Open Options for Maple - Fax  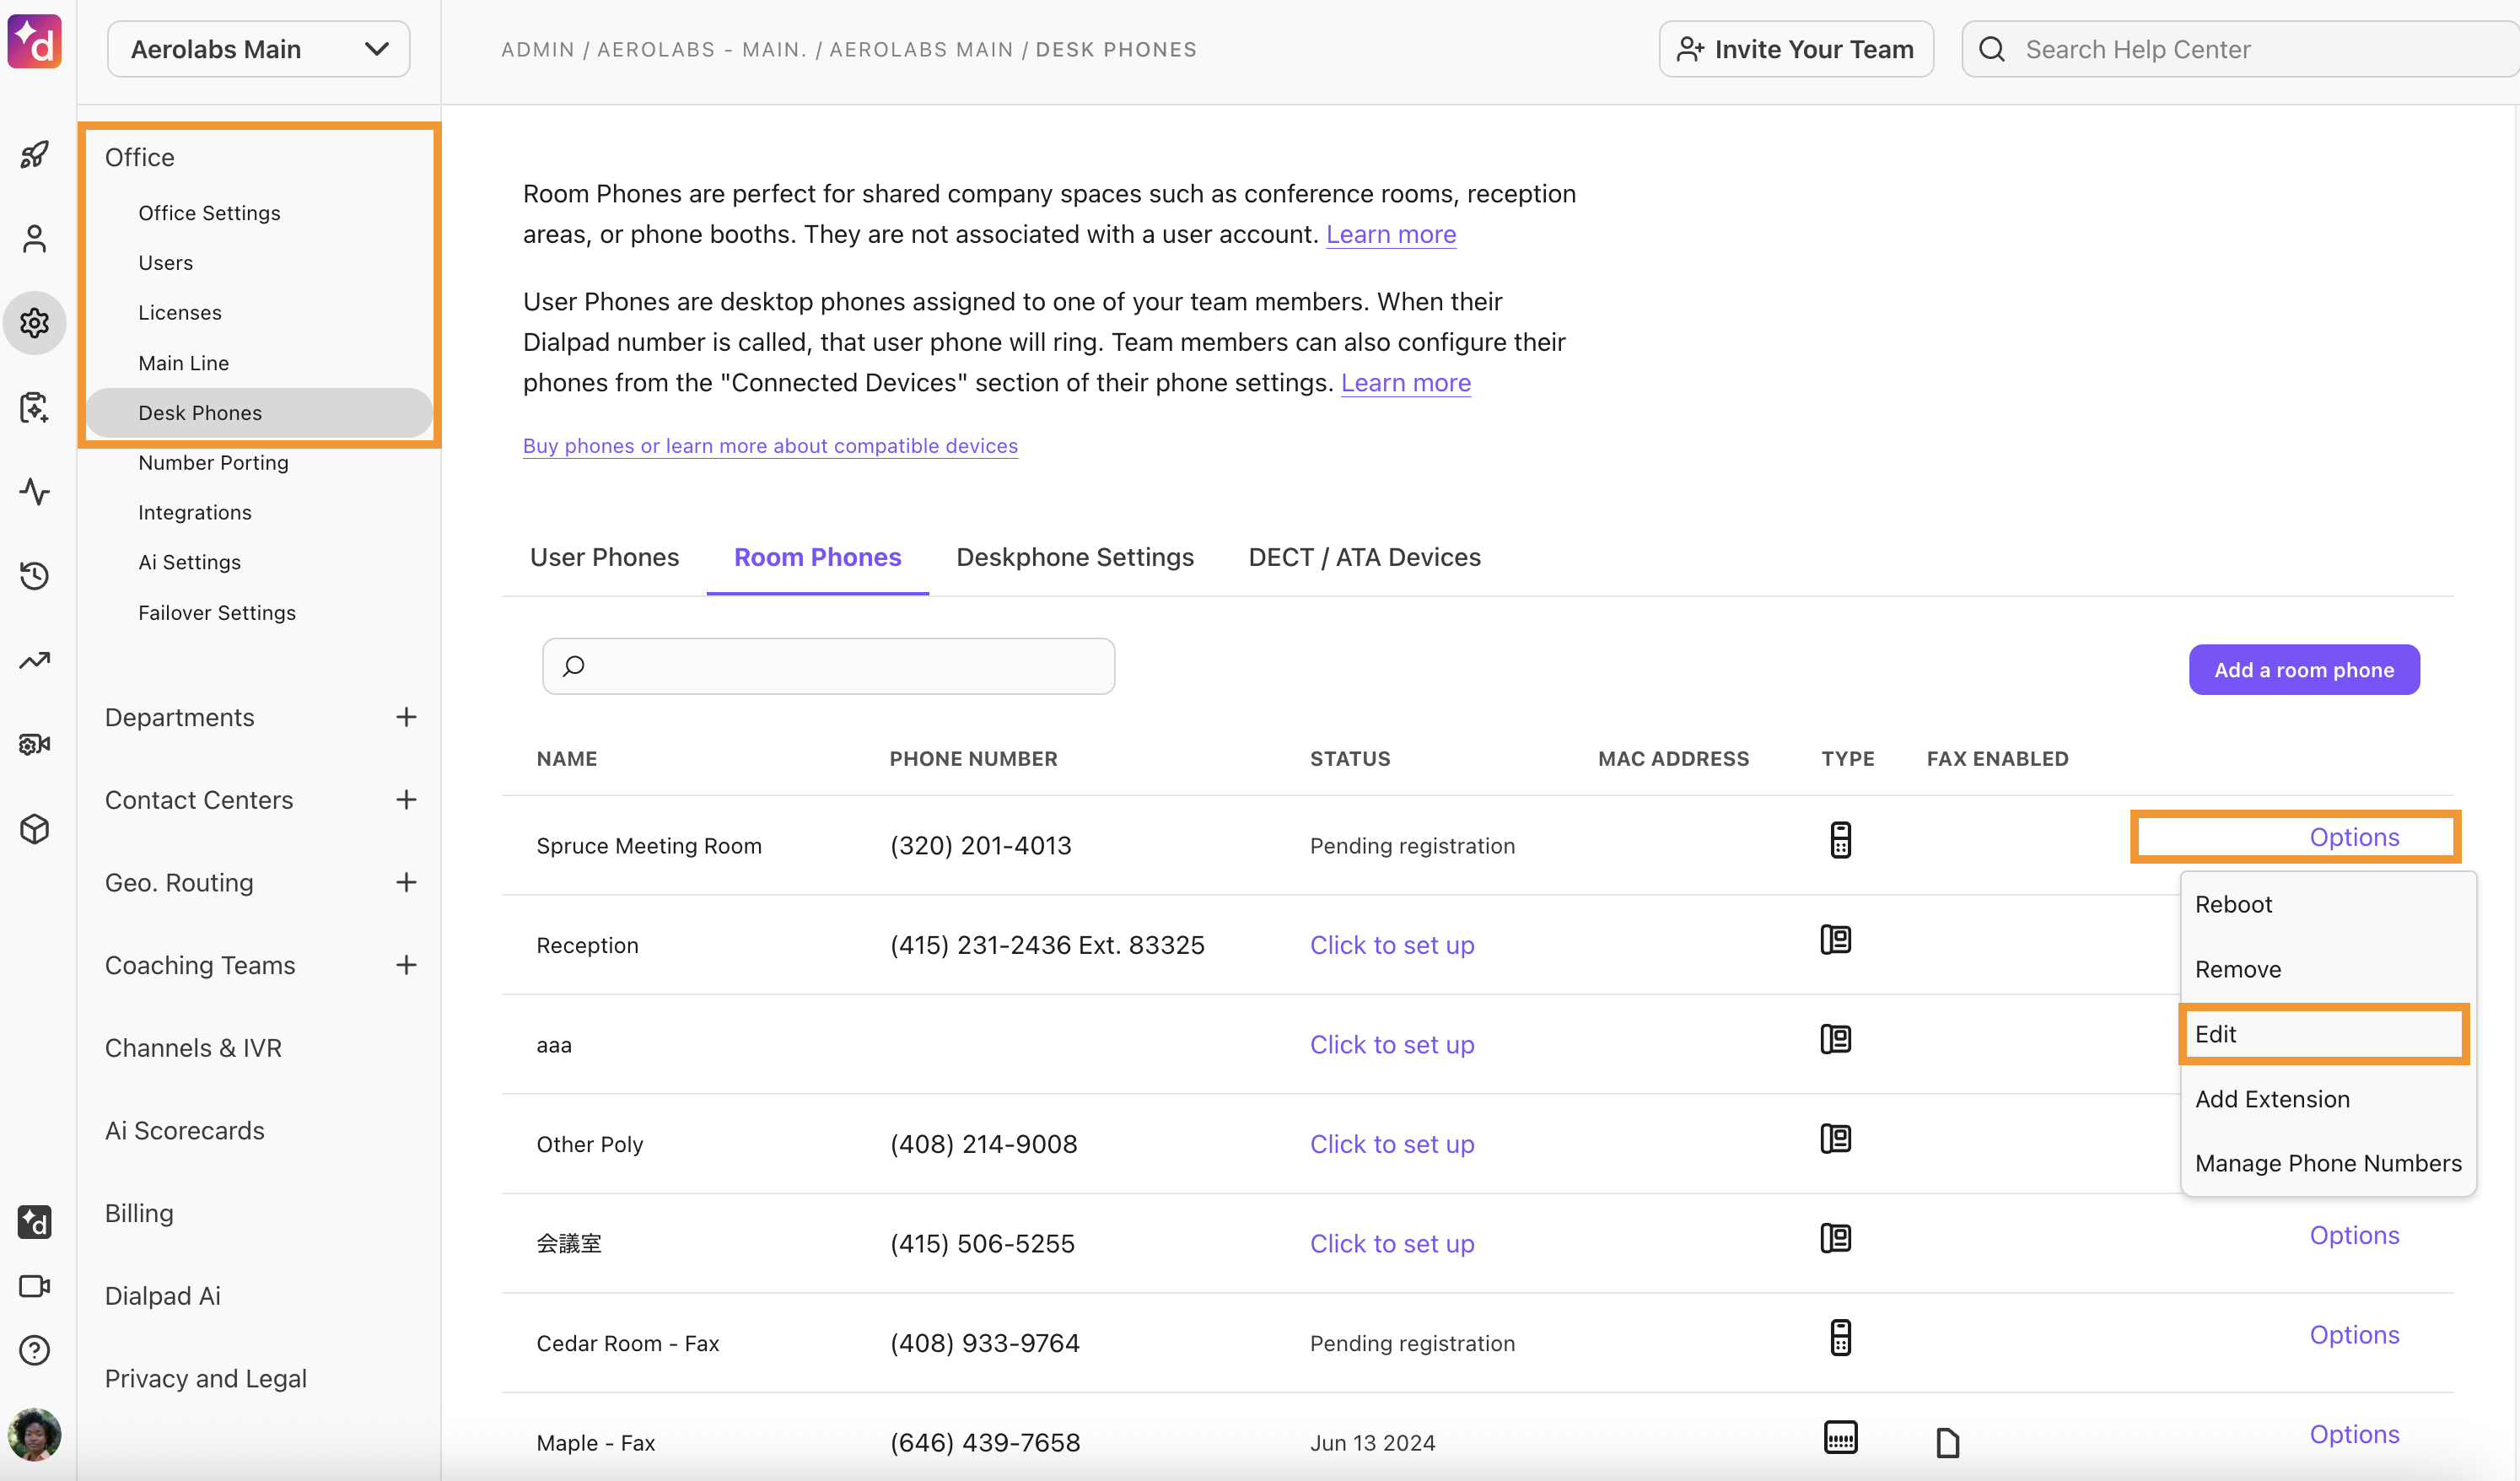pyautogui.click(x=2354, y=1434)
